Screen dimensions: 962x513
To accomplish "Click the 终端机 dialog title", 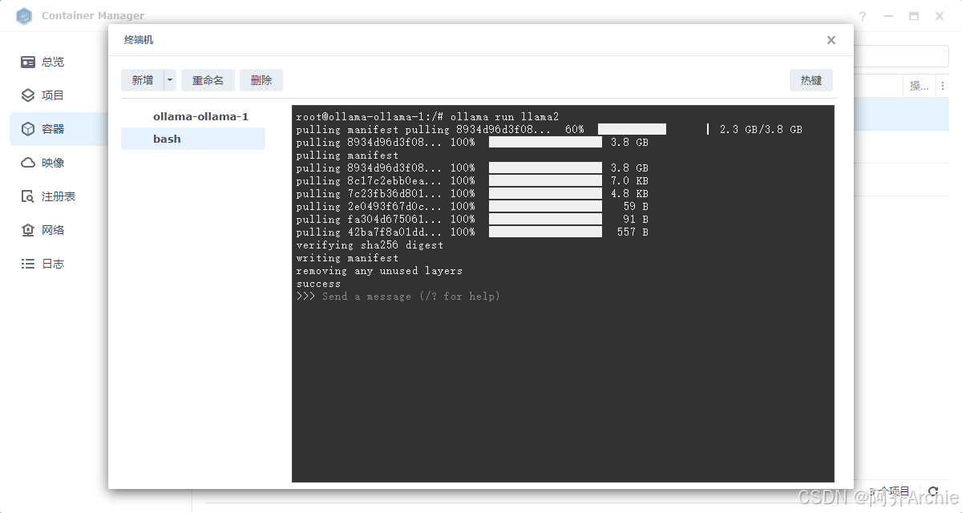I will click(139, 40).
